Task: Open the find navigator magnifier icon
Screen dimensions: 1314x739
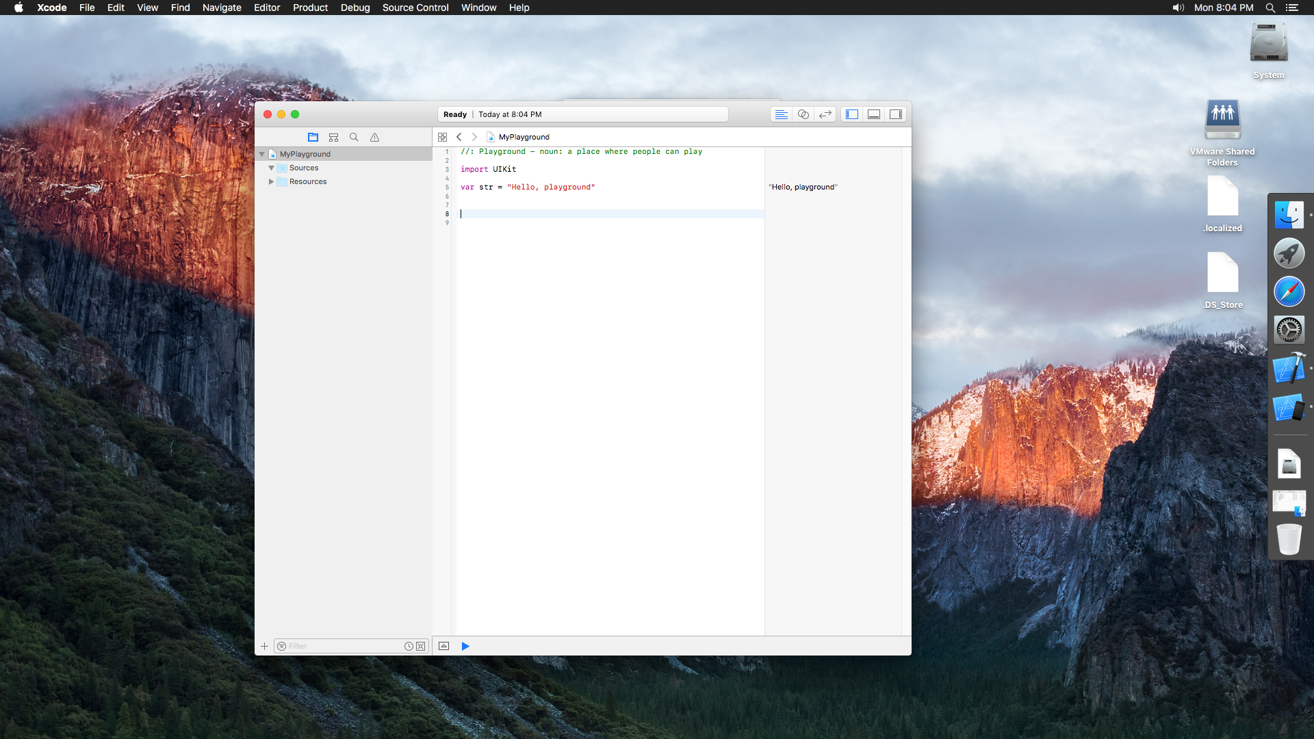Action: [354, 137]
